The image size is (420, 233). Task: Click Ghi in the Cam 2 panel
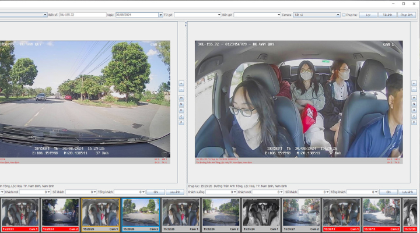156,192
